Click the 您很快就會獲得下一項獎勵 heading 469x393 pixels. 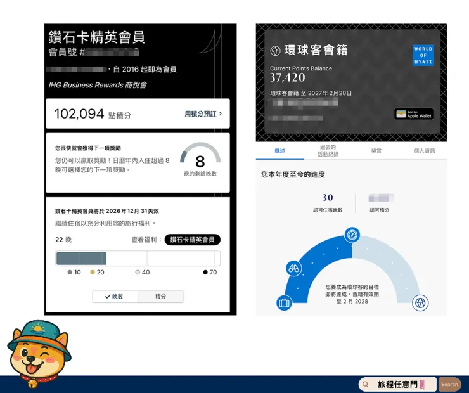[88, 148]
